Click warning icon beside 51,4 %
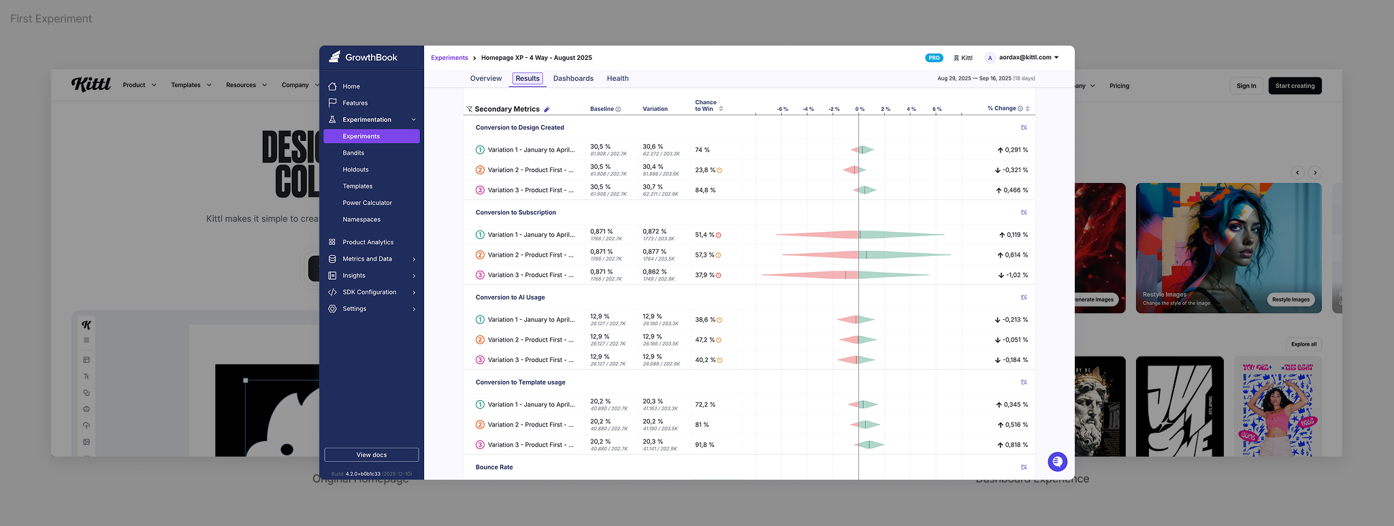Screen dimensions: 1394x526 coord(719,235)
